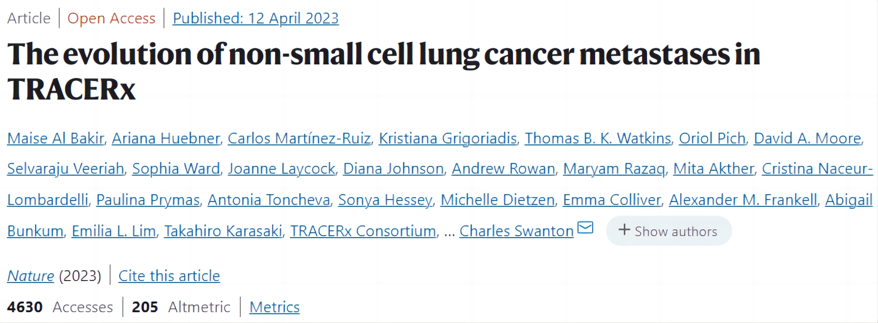
Task: Open author Maise Al Bakir's link
Action: [55, 139]
